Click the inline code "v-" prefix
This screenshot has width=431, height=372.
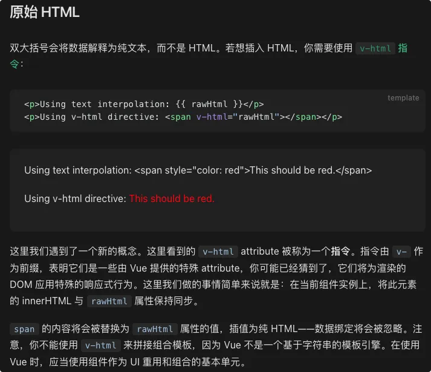(401, 252)
